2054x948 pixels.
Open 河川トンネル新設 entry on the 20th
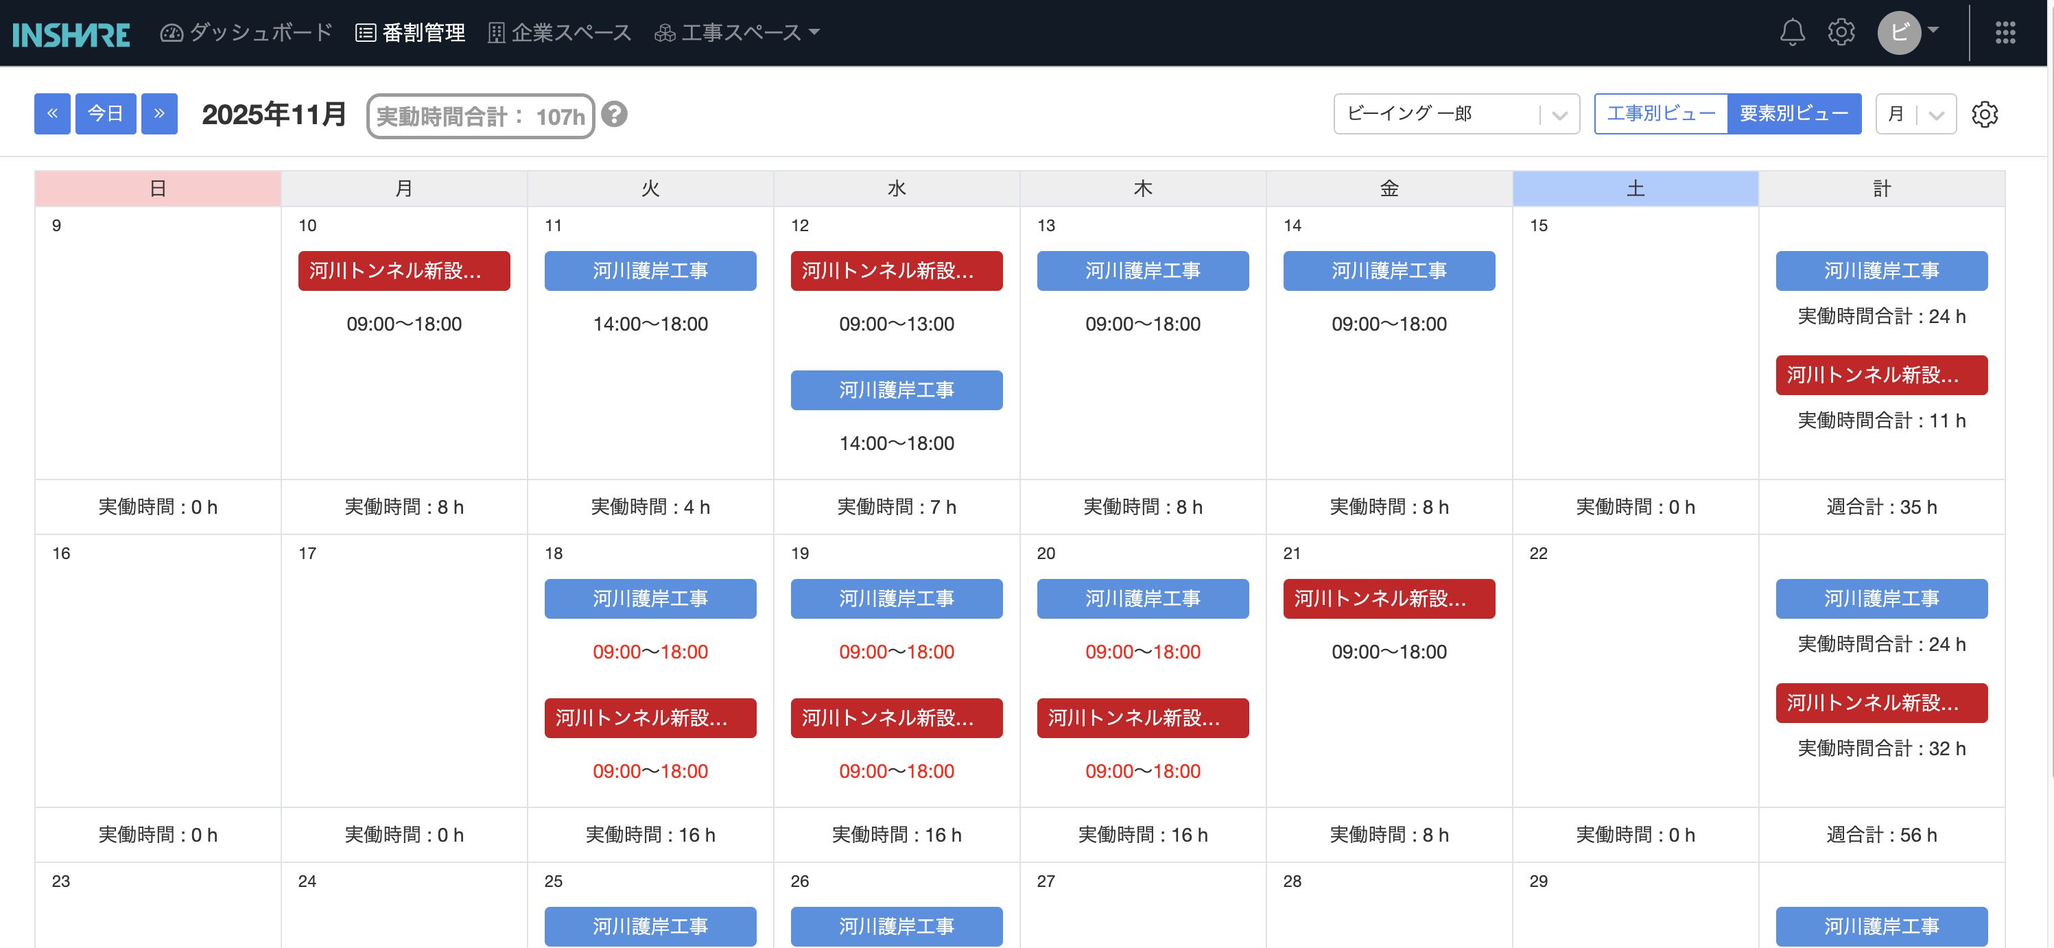click(1144, 718)
